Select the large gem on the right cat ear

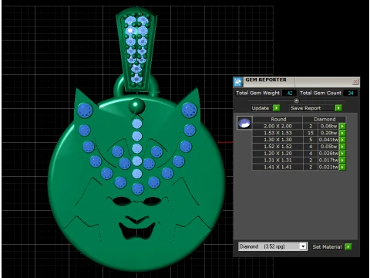190,110
